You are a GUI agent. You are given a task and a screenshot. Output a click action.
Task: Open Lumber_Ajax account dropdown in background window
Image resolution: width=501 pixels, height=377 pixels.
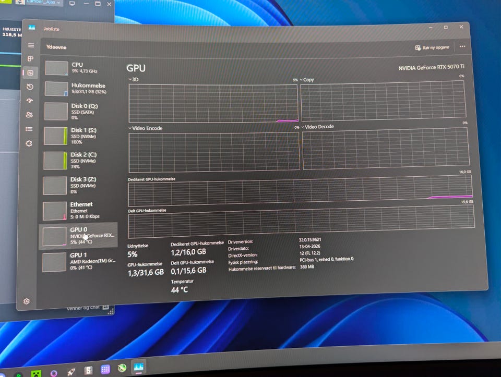[43, 2]
